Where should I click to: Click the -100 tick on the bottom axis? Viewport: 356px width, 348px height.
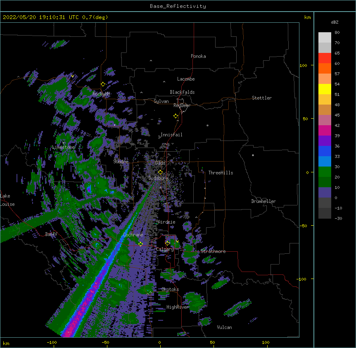(x=52, y=343)
